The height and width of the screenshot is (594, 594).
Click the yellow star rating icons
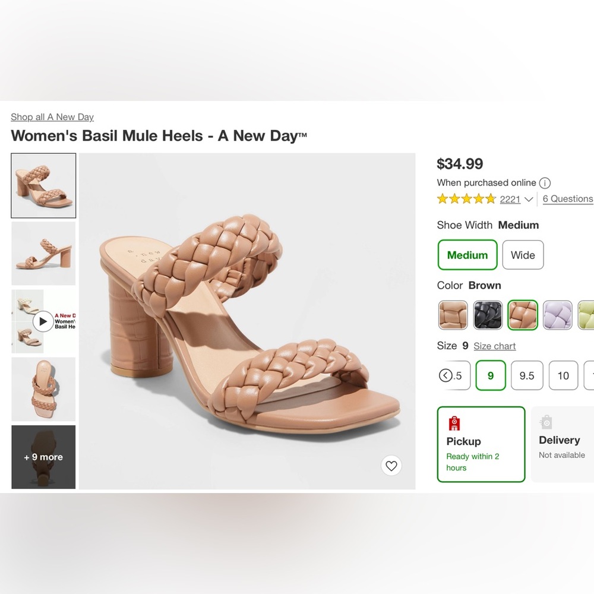click(466, 199)
